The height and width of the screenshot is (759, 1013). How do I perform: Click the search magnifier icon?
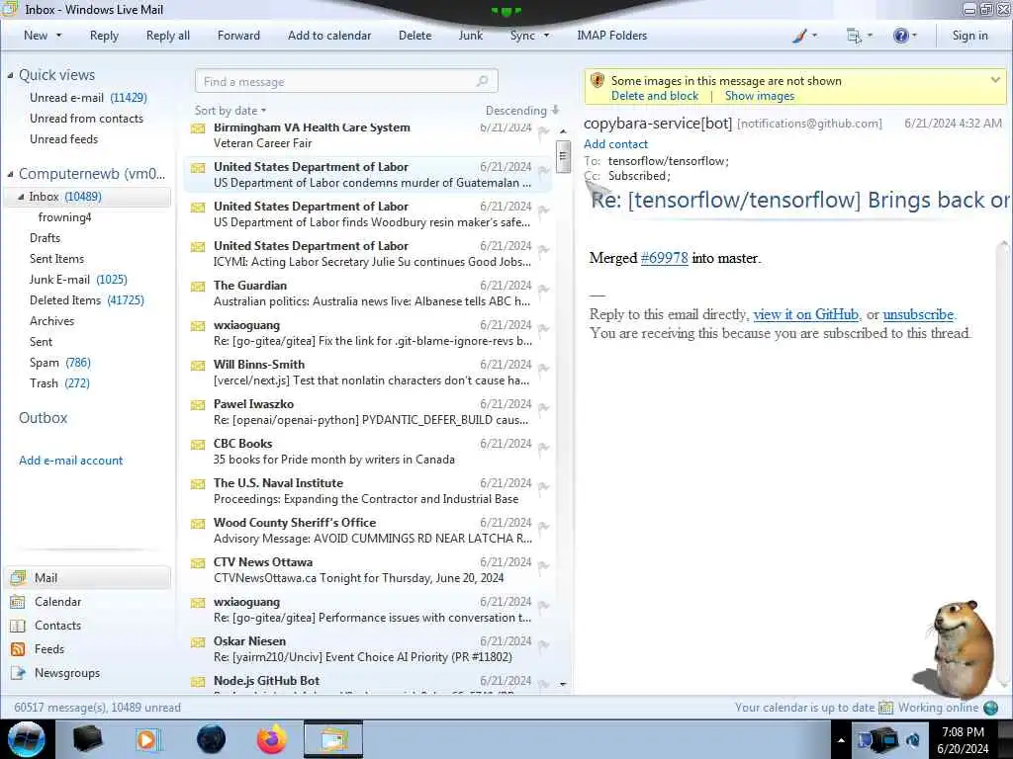pos(482,81)
